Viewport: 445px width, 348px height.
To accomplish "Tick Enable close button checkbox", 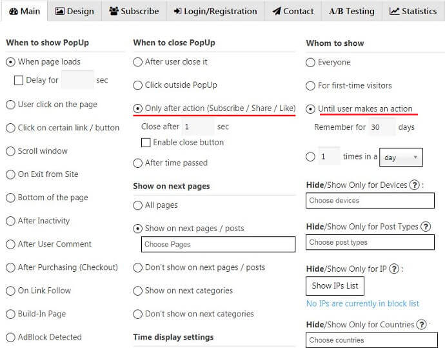I will (146, 143).
